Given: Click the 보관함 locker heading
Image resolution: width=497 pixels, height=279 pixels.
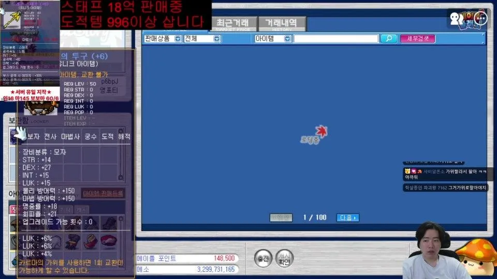Looking at the screenshot, I should coord(19,120).
